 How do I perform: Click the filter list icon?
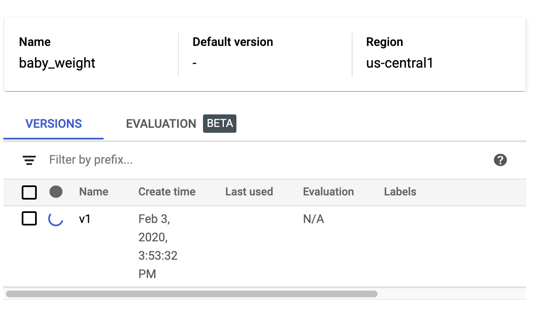tap(29, 160)
